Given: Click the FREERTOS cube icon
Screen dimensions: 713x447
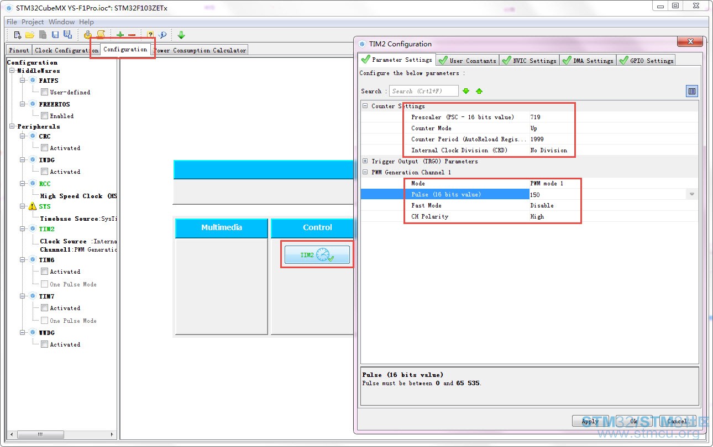Looking at the screenshot, I should pos(33,104).
